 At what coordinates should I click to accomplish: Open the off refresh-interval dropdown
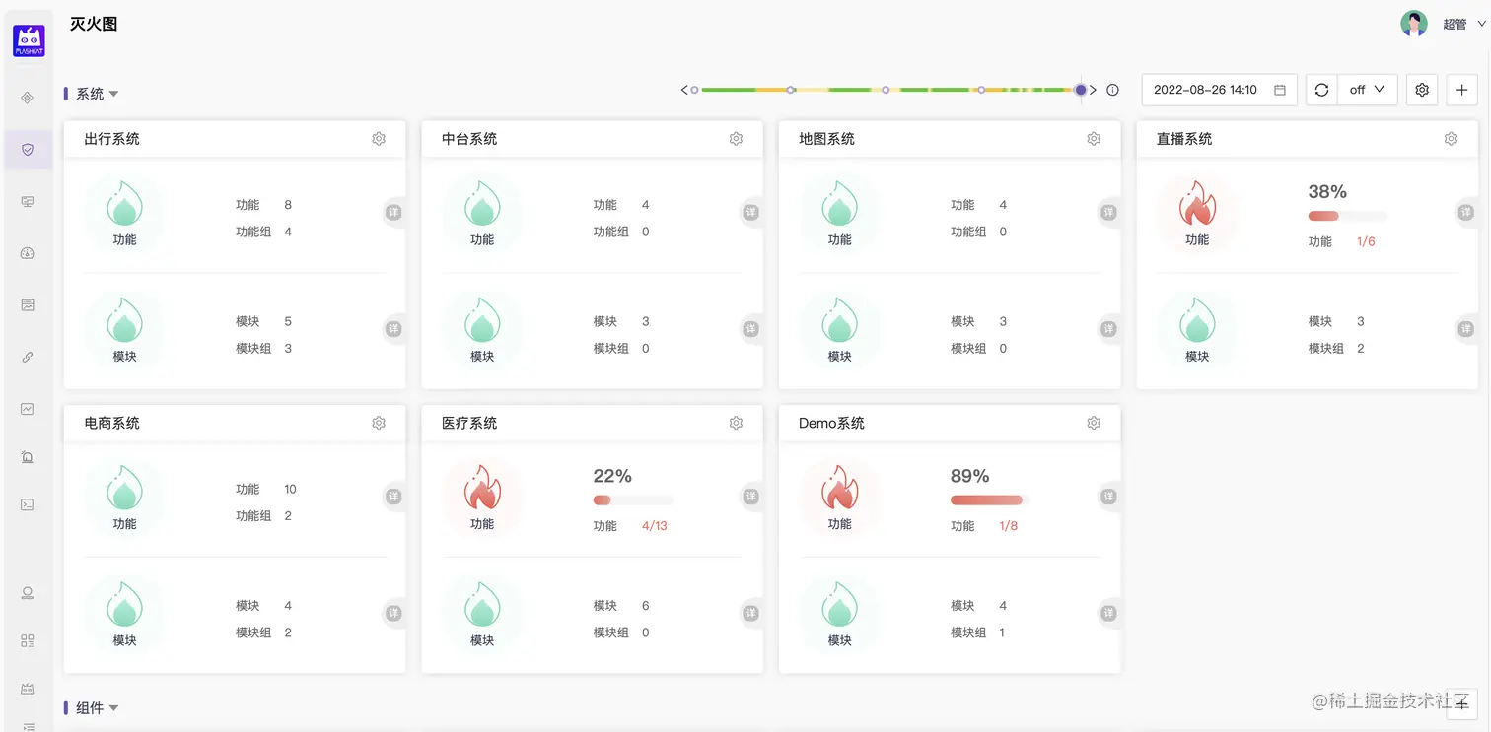pos(1368,89)
